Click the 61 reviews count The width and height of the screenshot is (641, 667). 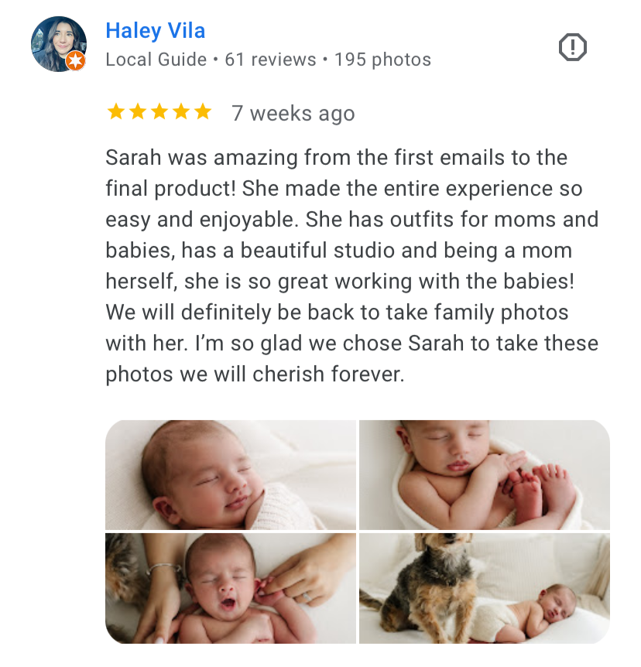pos(270,60)
